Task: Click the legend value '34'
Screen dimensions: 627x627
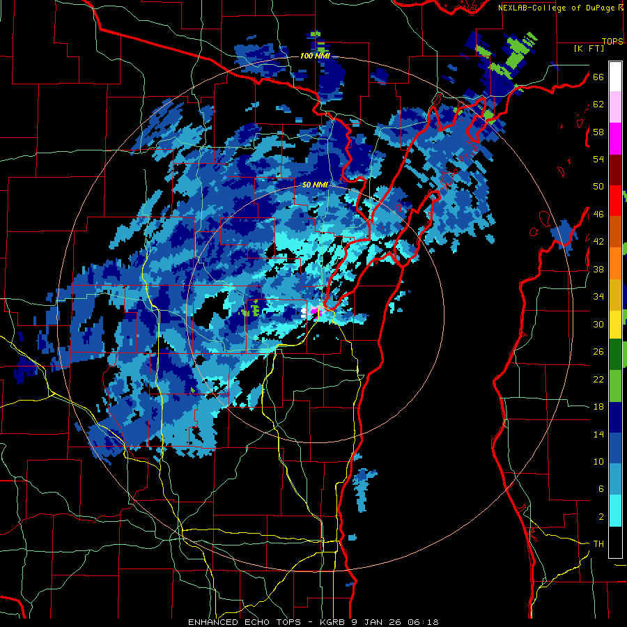Action: coord(598,296)
